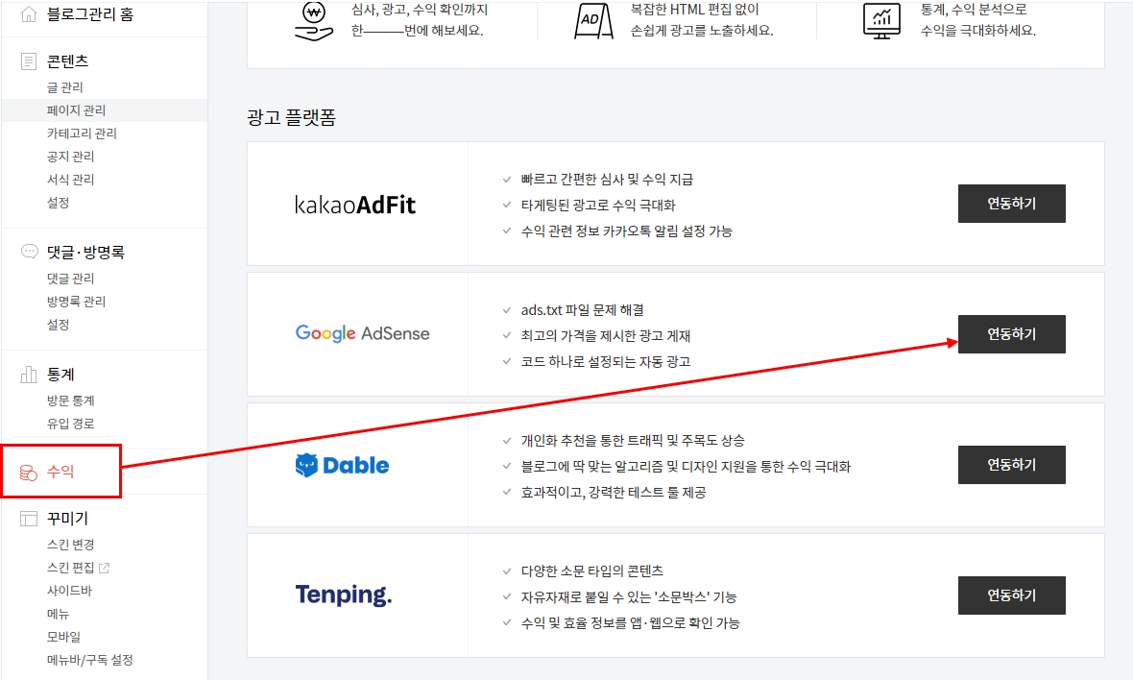The width and height of the screenshot is (1133, 680).
Task: Open 설정 under 댓글·방명록
Action: (58, 325)
